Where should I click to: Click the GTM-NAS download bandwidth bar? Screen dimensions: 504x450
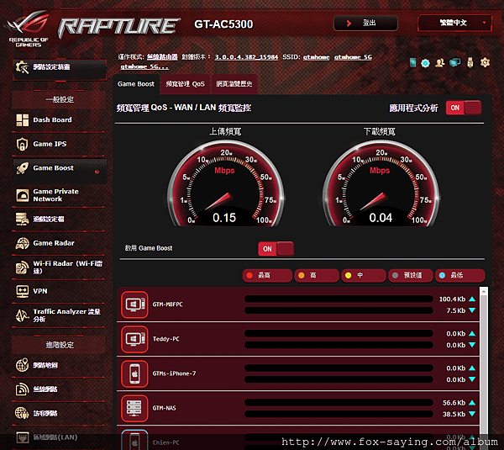339,414
